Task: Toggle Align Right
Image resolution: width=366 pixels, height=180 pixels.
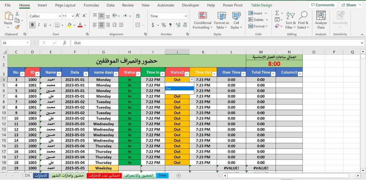Action: [108, 25]
